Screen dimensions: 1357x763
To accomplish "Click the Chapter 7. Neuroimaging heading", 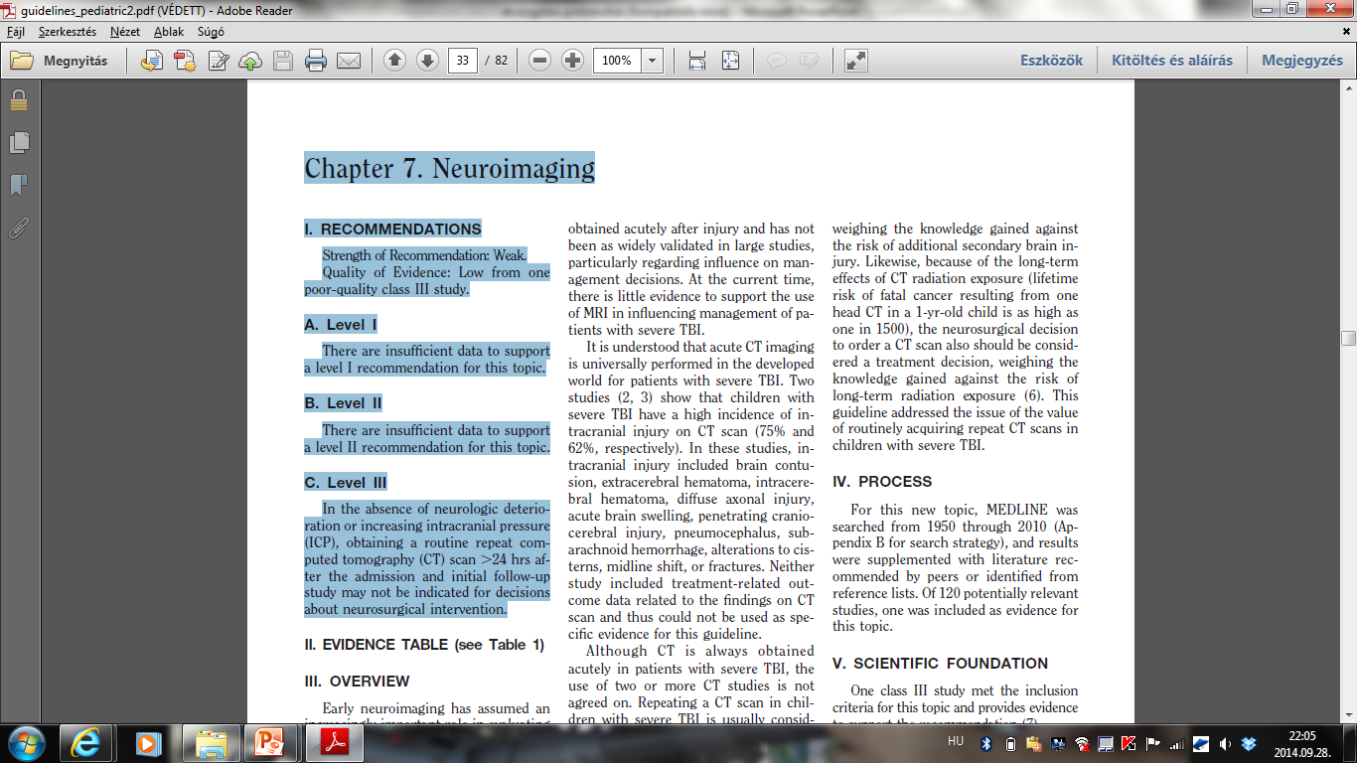I will coord(449,168).
